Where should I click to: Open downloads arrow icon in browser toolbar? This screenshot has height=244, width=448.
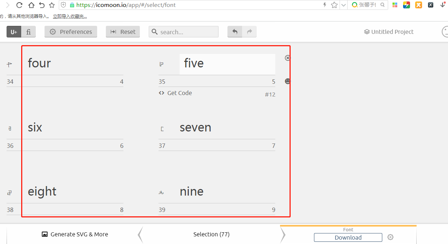(442, 5)
